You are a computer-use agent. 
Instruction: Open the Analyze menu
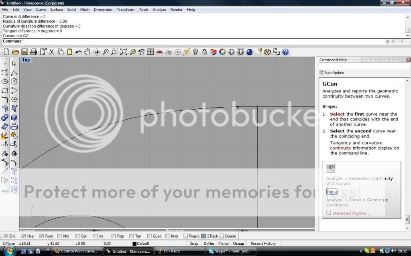tap(159, 10)
